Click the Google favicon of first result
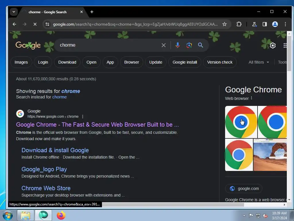The image size is (294, 221). (20, 114)
